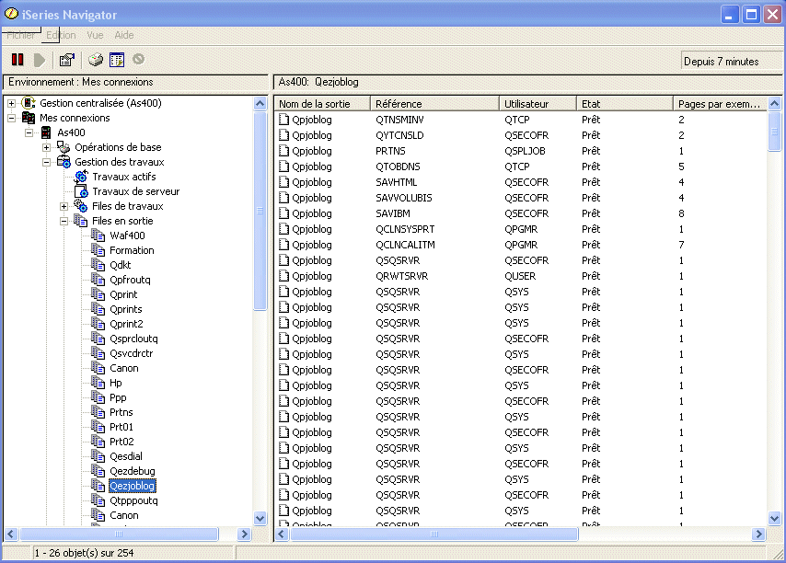Image resolution: width=786 pixels, height=563 pixels.
Task: Expand the Gestion centralisée (As400) node
Action: tap(12, 103)
